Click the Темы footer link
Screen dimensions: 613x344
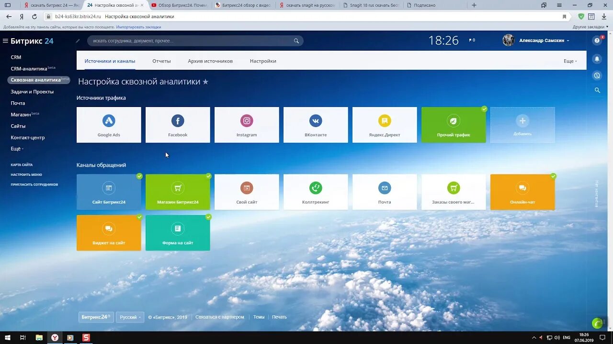(259, 317)
